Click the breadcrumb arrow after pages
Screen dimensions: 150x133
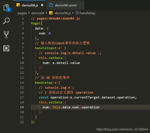point(29,13)
